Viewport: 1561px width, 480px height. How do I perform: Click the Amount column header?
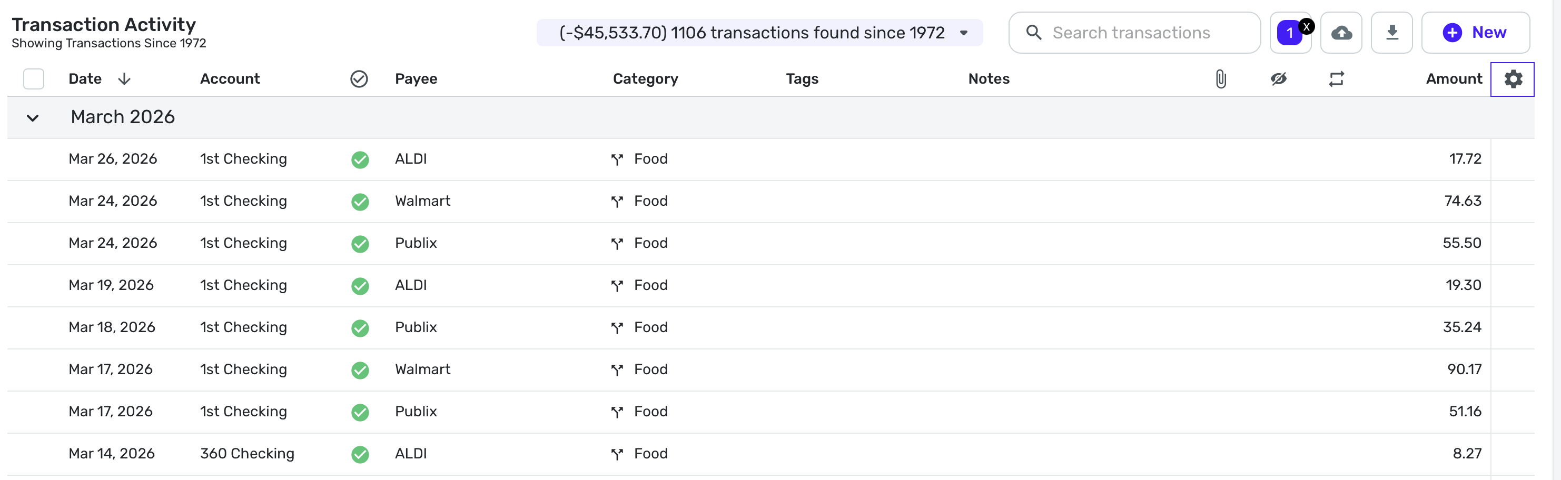point(1453,79)
